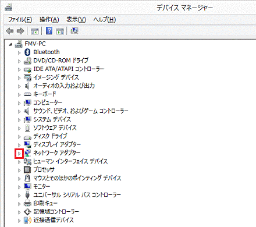Expand the IDE ATA/ATAPI コントローラー category
Viewport: 256px width, 227px height.
pos(19,69)
